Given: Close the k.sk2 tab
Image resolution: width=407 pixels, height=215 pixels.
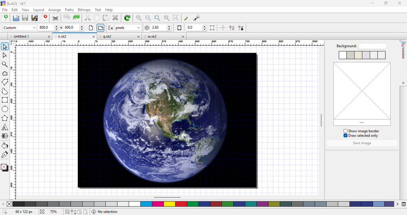Looking at the screenshot, I should [94, 37].
